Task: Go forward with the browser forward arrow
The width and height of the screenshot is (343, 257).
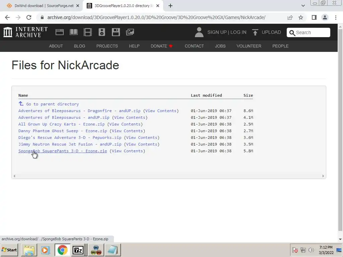Action: 18,17
